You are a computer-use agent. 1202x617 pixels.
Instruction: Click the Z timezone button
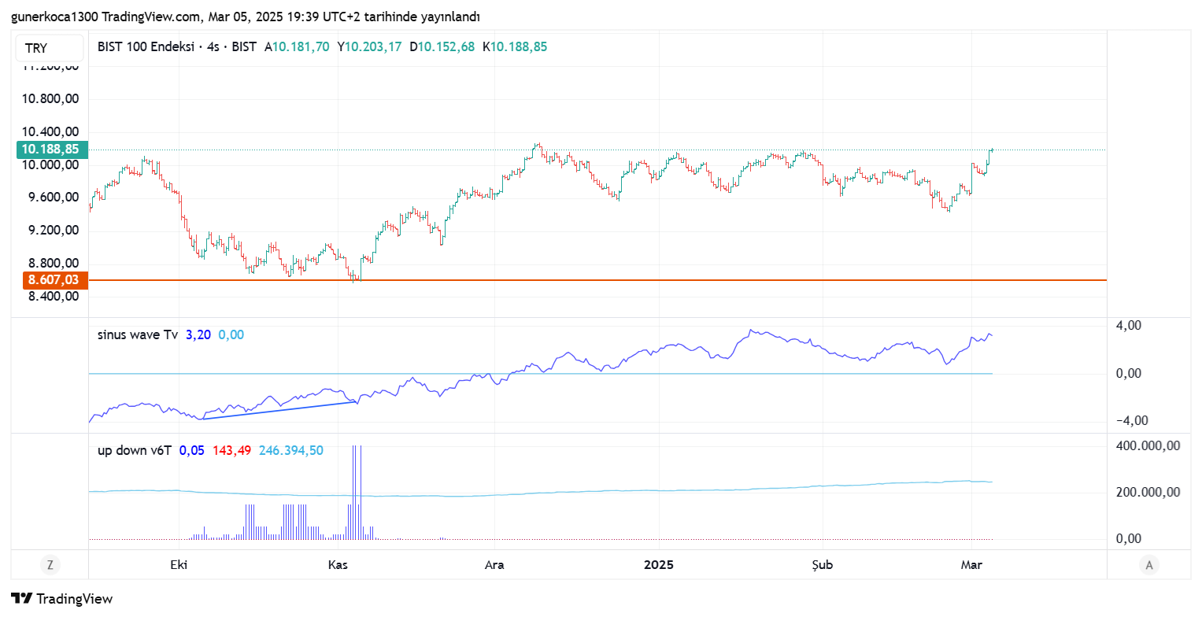tap(50, 564)
